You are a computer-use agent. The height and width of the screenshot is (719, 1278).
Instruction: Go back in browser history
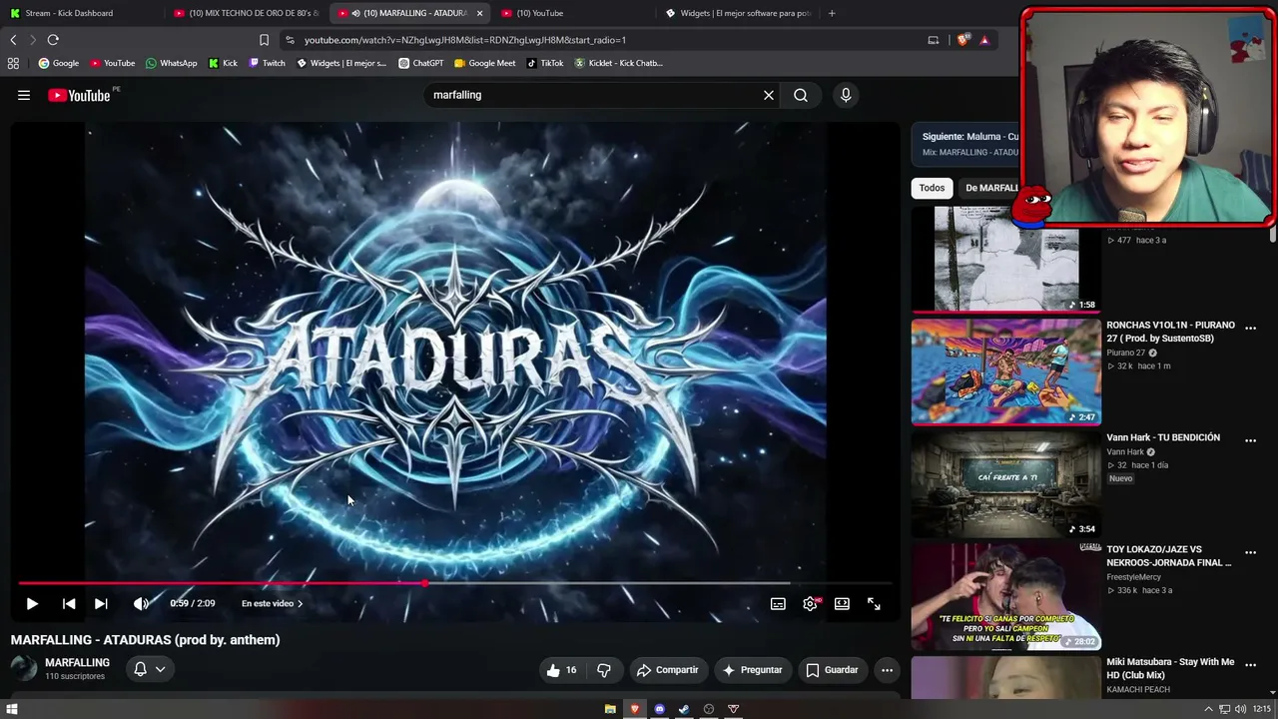pos(13,40)
